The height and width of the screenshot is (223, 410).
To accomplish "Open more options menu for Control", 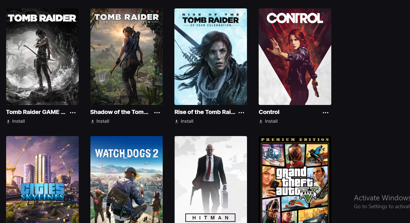I will [x=325, y=113].
